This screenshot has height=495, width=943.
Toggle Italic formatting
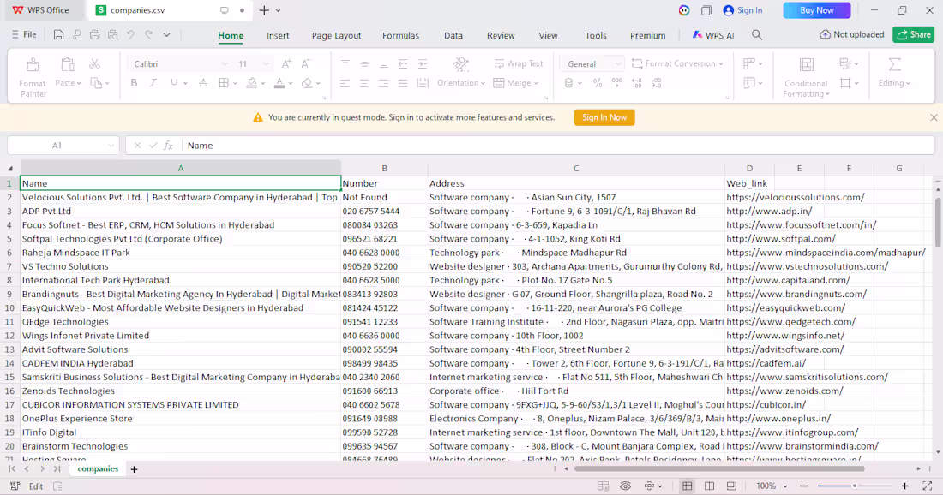click(153, 83)
